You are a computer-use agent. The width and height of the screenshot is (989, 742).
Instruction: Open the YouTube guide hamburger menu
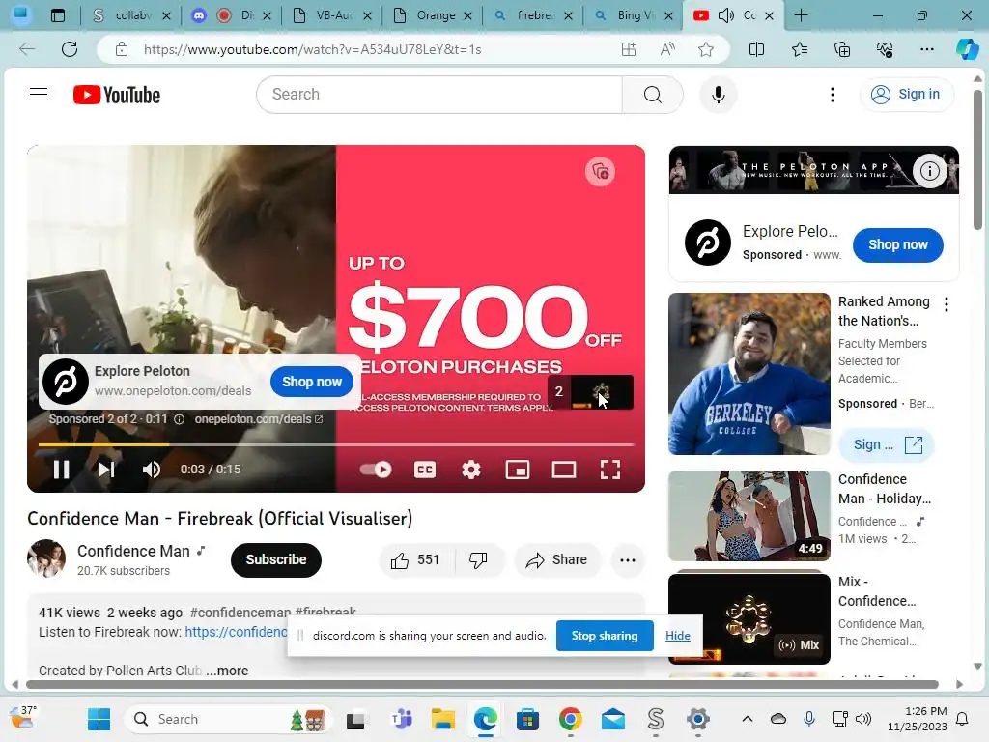(39, 95)
